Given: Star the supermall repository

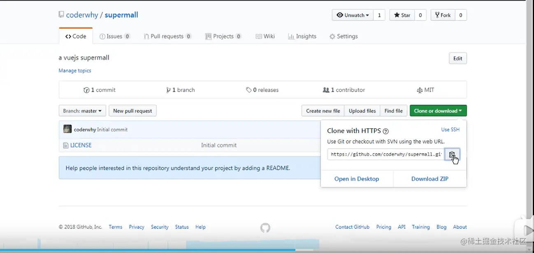Looking at the screenshot, I should 402,15.
